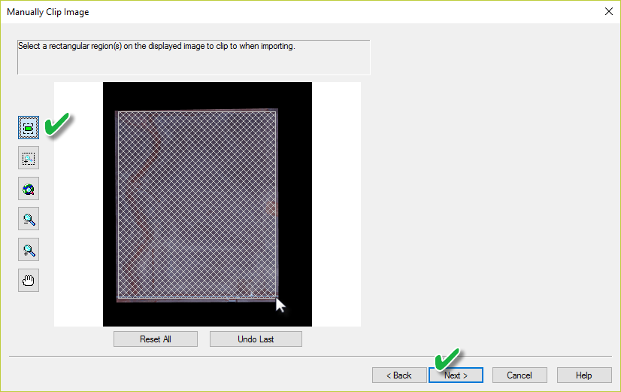Activate the zoom-to-box selection tool
This screenshot has width=621, height=392.
[x=29, y=158]
